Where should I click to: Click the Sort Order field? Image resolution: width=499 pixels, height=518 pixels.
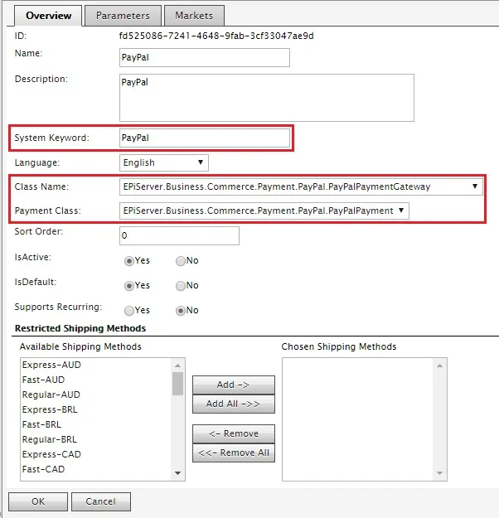click(179, 235)
